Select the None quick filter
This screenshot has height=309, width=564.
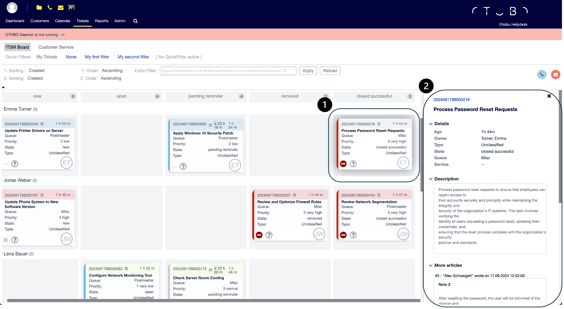71,57
